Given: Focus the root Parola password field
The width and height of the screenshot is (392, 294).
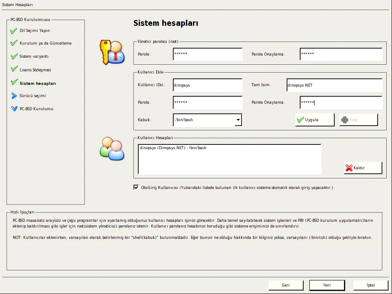Looking at the screenshot, I should [x=207, y=54].
